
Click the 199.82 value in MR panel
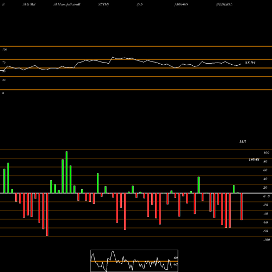[254, 159]
